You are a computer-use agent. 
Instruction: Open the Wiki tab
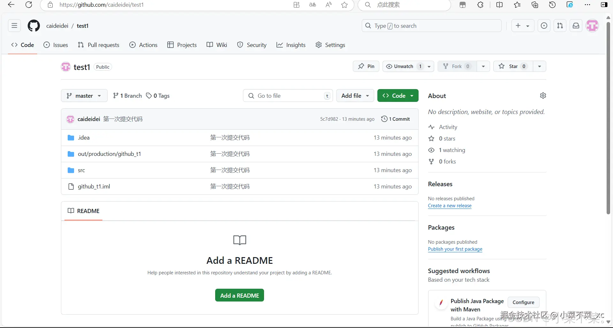217,45
